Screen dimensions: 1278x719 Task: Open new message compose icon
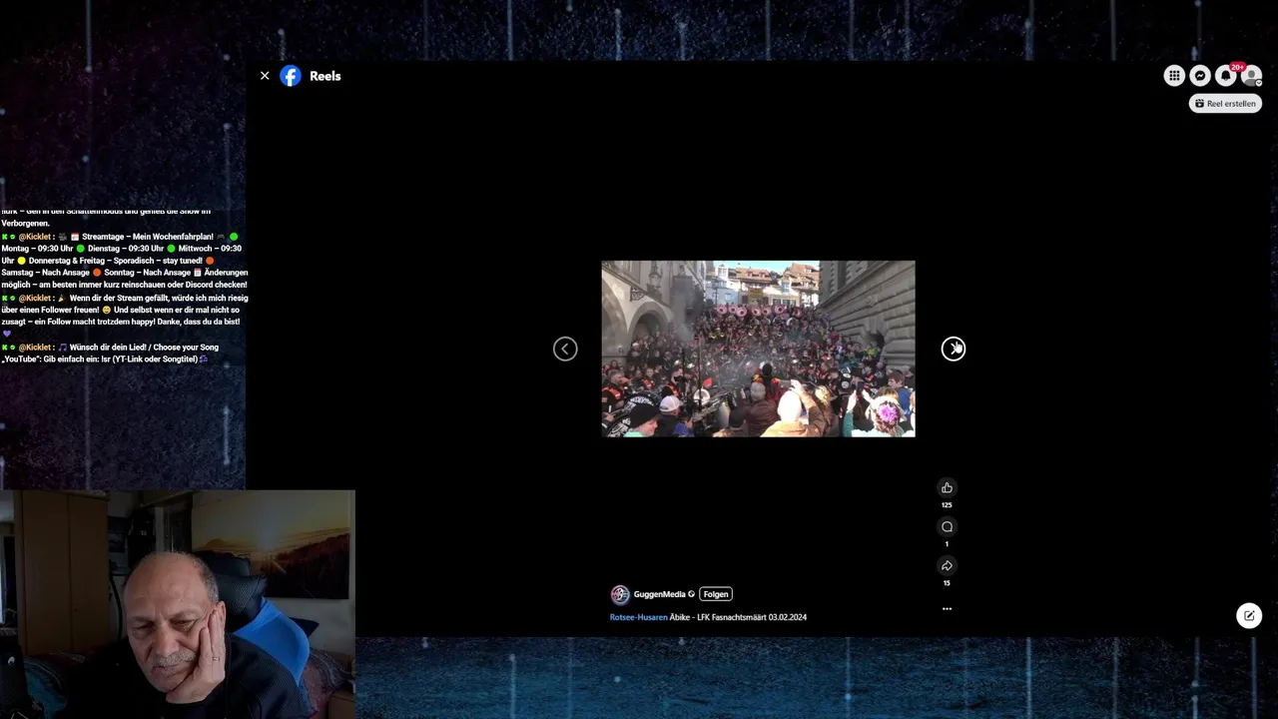click(x=1249, y=615)
